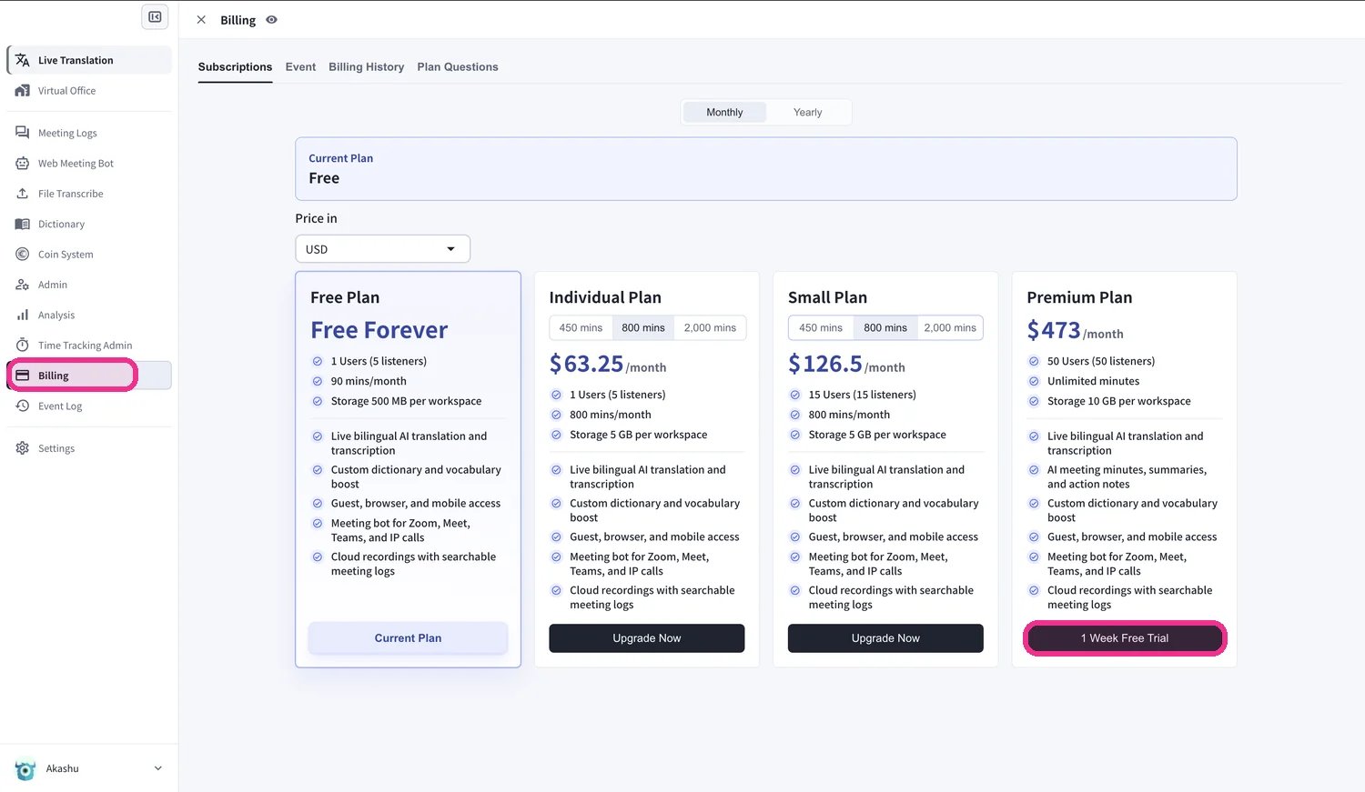Click the Event Log history icon
Viewport: 1365px width, 792px height.
[x=23, y=406]
